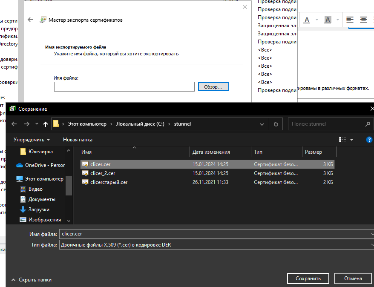Click the Отмена button
The image size is (374, 287).
(353, 278)
